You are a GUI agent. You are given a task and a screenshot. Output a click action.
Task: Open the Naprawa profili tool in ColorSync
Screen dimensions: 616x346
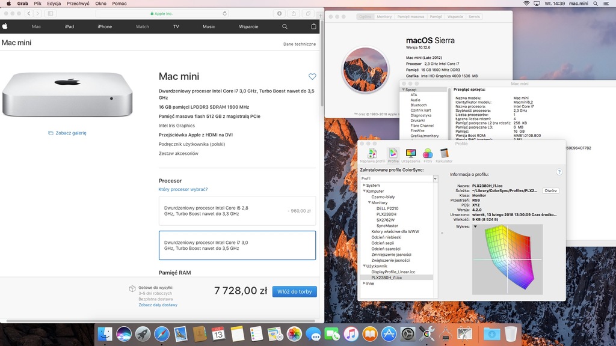pos(372,156)
